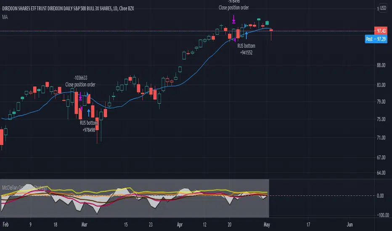Click the magenta down arrow above April 20 candles
Image resolution: width=392 pixels, height=231 pixels.
(234, 19)
